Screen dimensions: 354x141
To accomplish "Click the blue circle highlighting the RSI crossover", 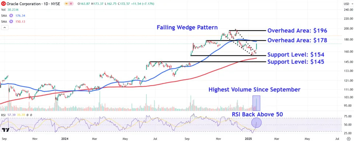I will pyautogui.click(x=257, y=123).
